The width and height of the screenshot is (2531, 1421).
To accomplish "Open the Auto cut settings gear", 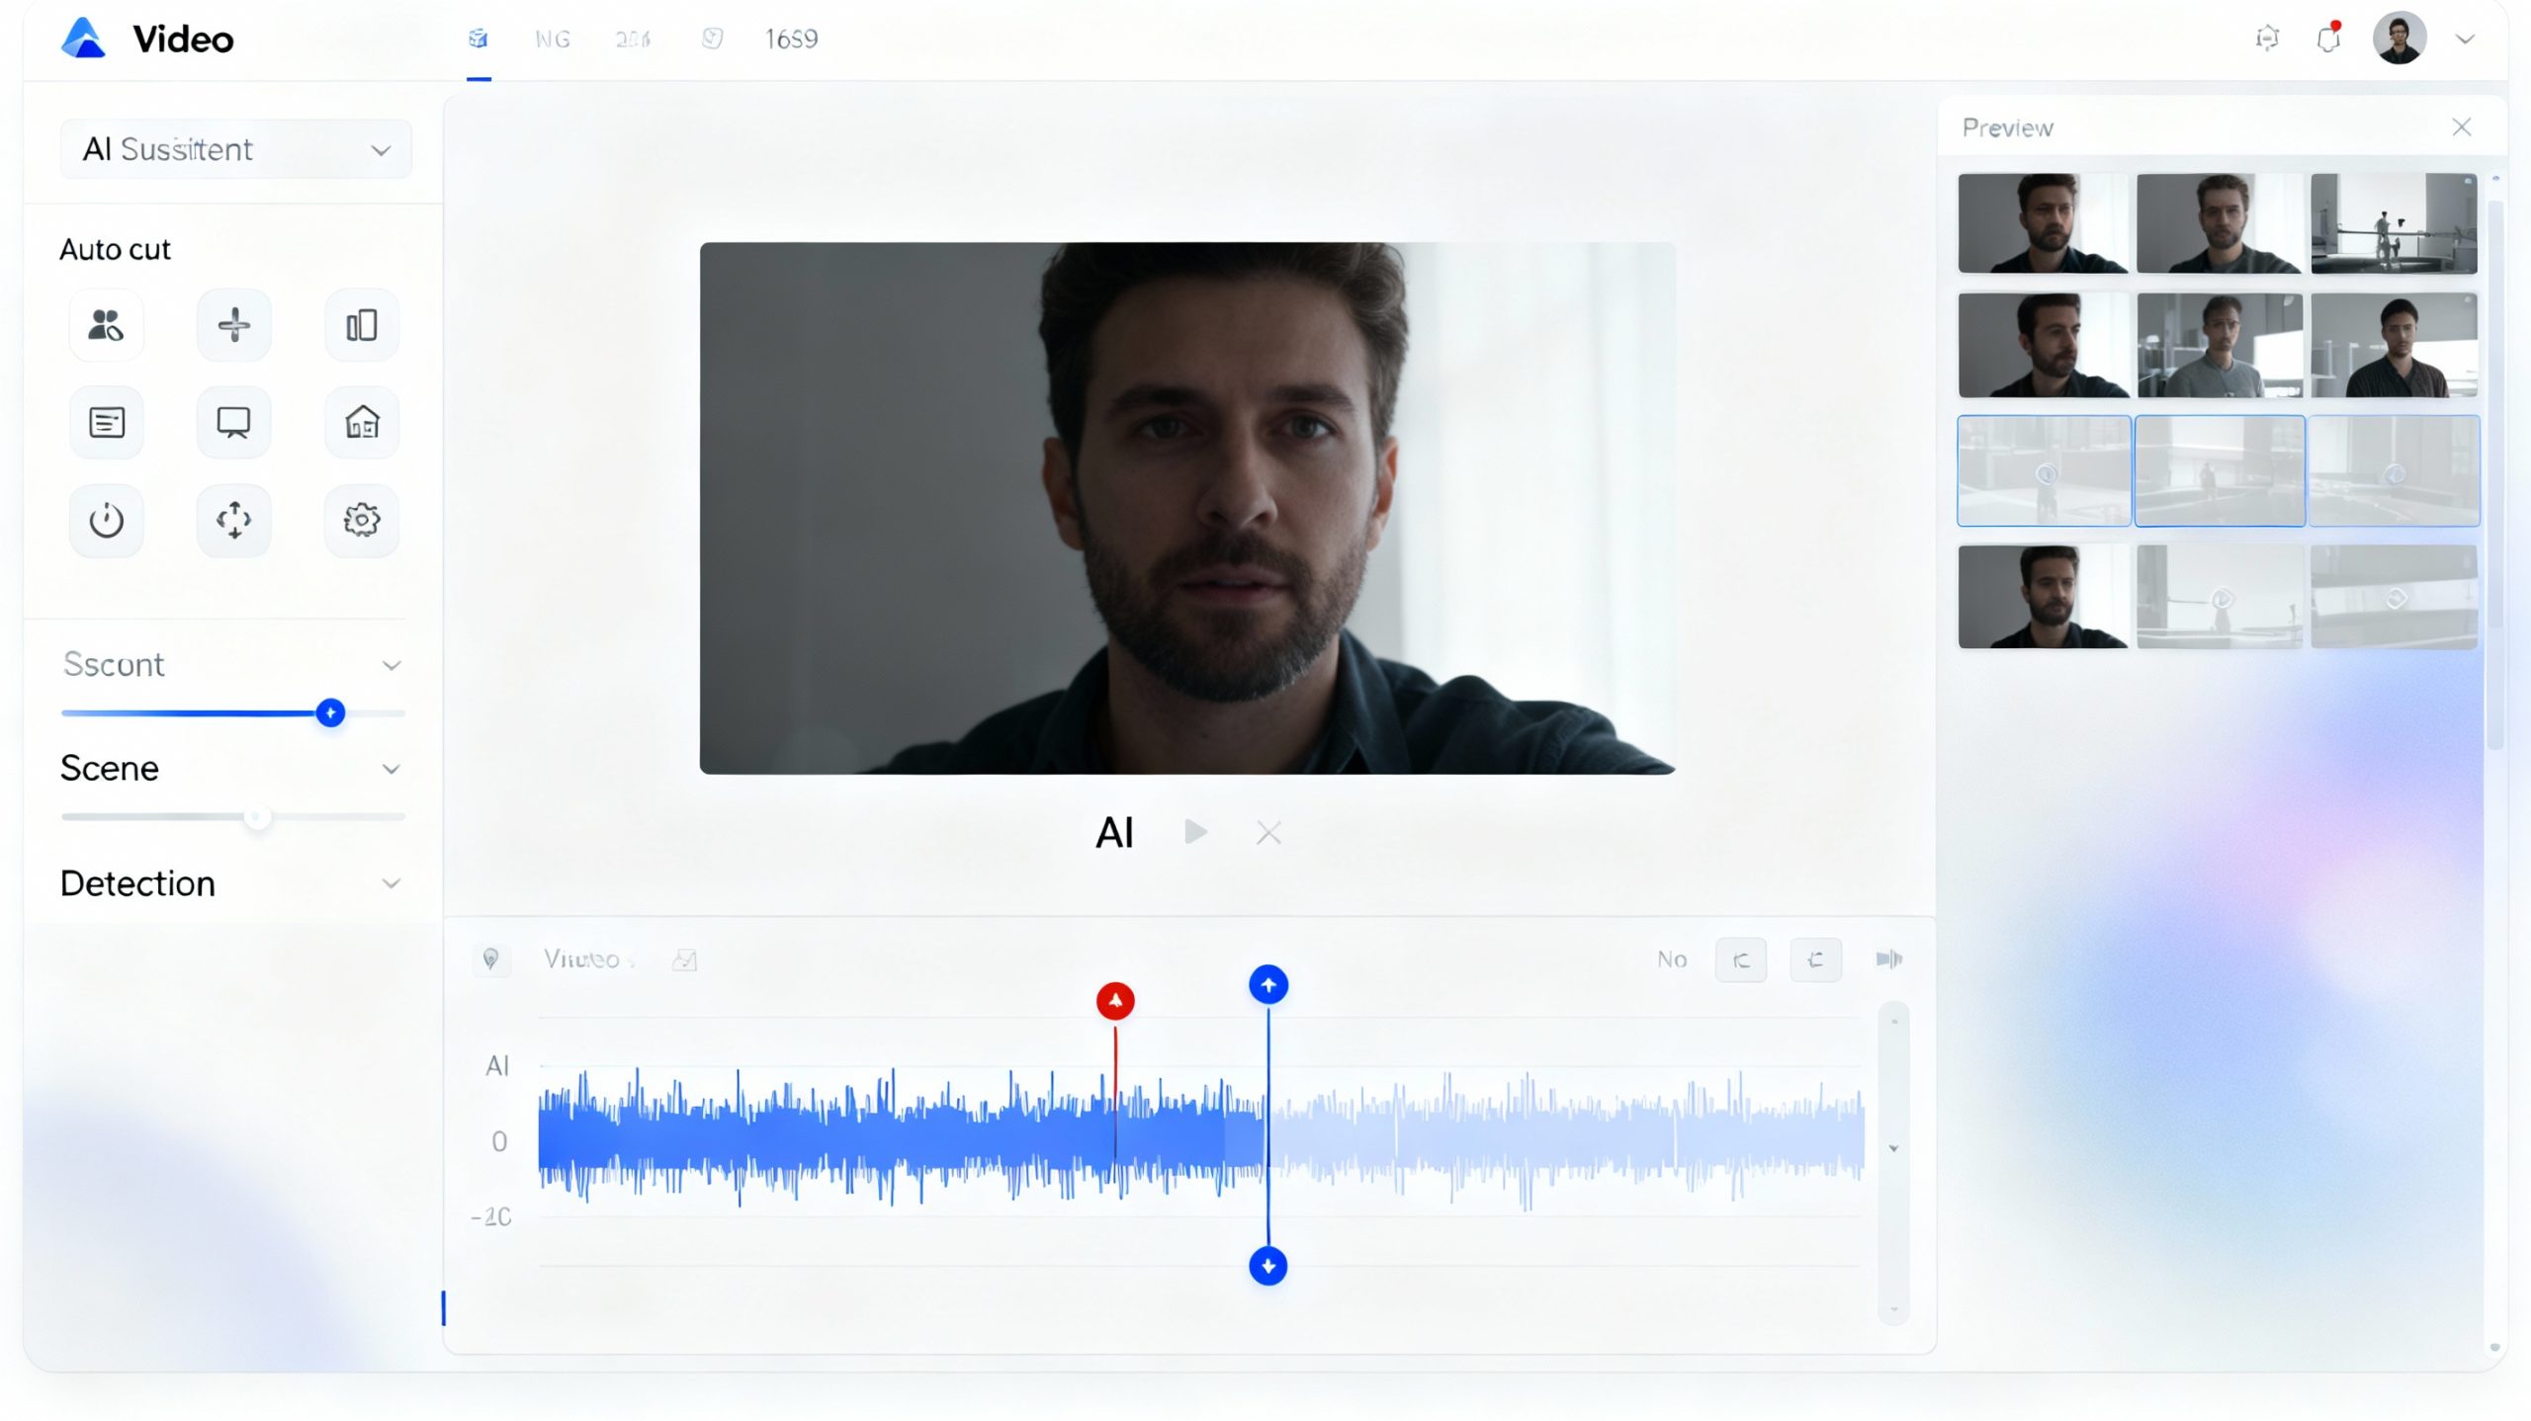I will point(361,520).
